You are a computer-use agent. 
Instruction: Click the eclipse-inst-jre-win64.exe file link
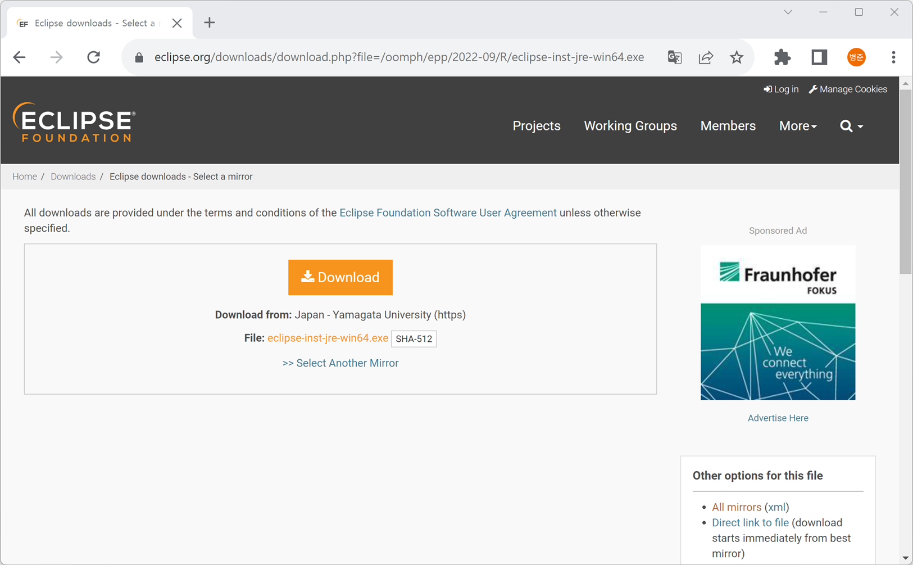tap(328, 338)
